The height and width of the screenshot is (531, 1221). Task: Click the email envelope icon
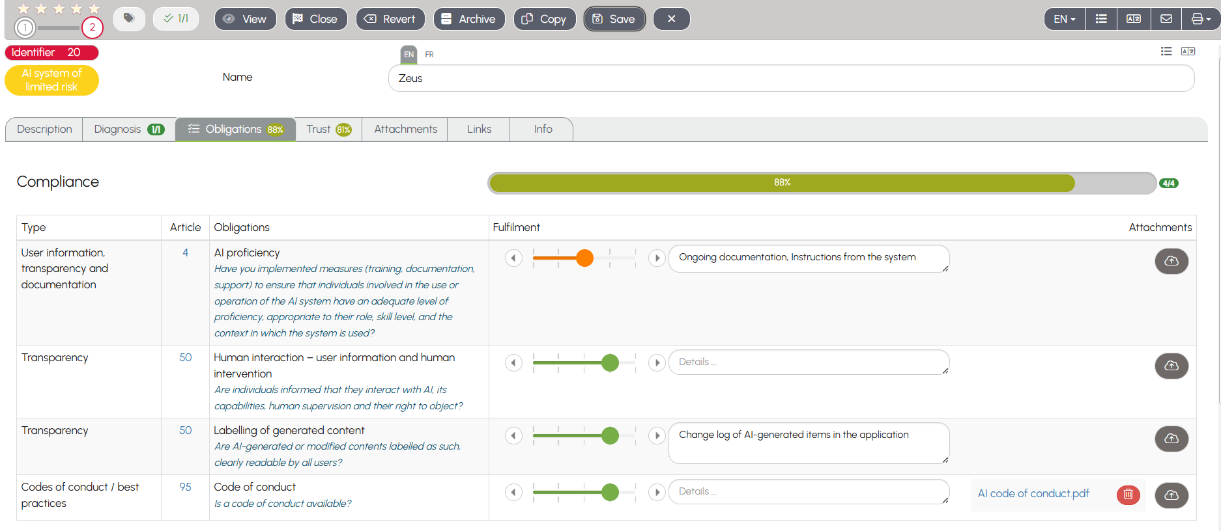(1166, 19)
